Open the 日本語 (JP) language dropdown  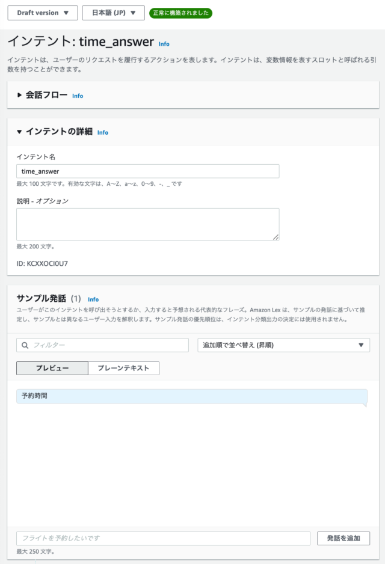[113, 13]
